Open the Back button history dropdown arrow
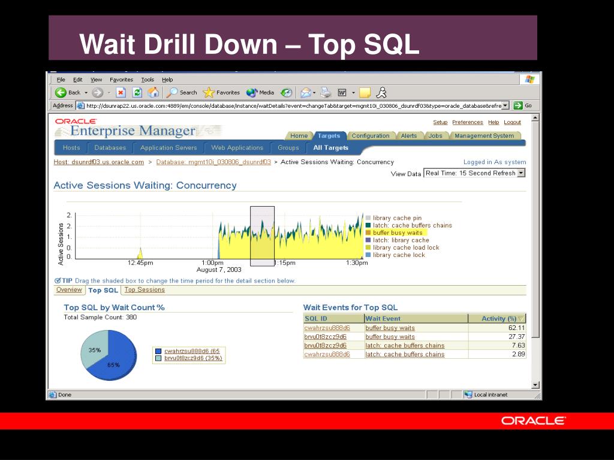614x460 pixels. pyautogui.click(x=86, y=93)
